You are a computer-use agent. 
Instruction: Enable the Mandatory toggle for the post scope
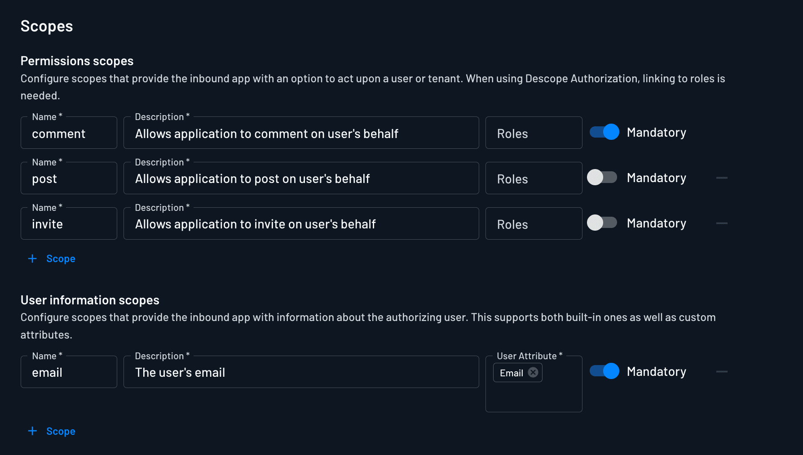602,178
